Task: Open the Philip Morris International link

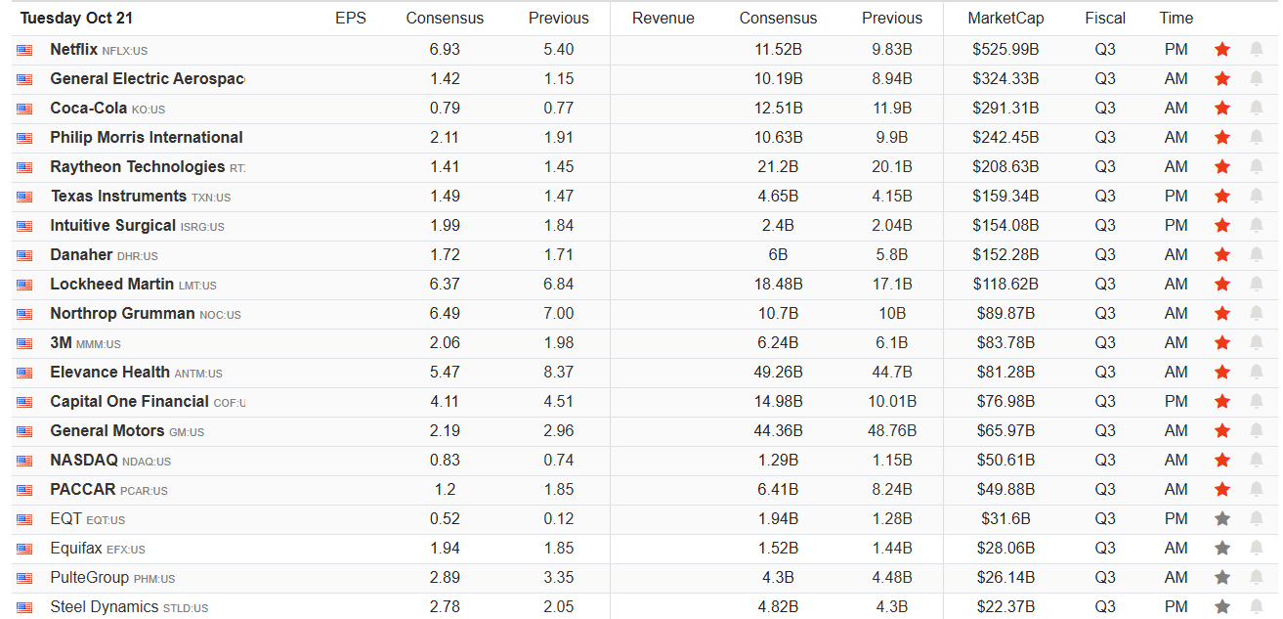Action: tap(147, 138)
